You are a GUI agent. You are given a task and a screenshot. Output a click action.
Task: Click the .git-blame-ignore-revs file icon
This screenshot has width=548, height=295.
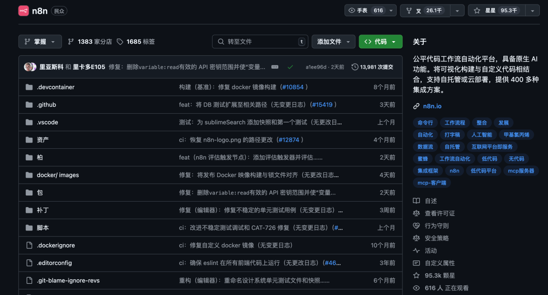coord(29,280)
